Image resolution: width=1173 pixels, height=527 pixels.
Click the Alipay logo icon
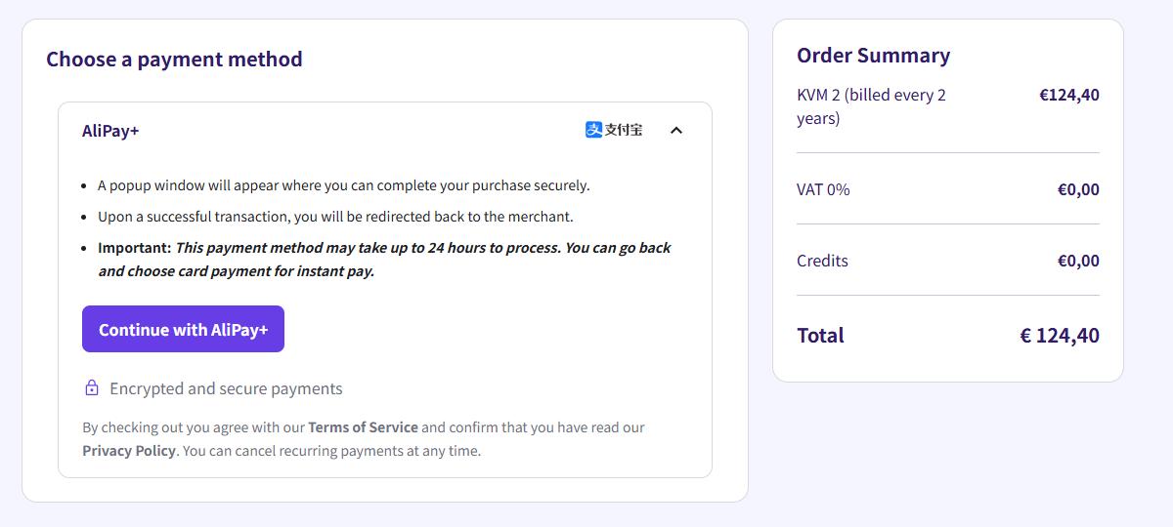tap(614, 130)
